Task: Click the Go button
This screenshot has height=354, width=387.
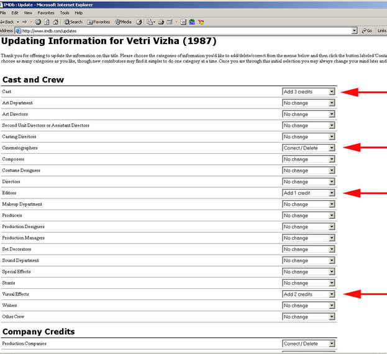Action: tap(367, 31)
